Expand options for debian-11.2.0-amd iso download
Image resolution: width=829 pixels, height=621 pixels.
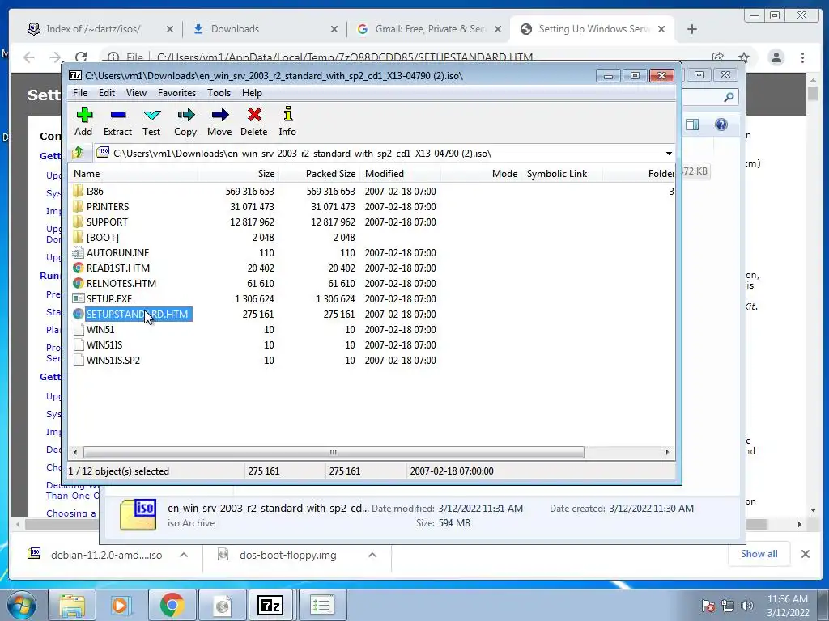(x=184, y=555)
